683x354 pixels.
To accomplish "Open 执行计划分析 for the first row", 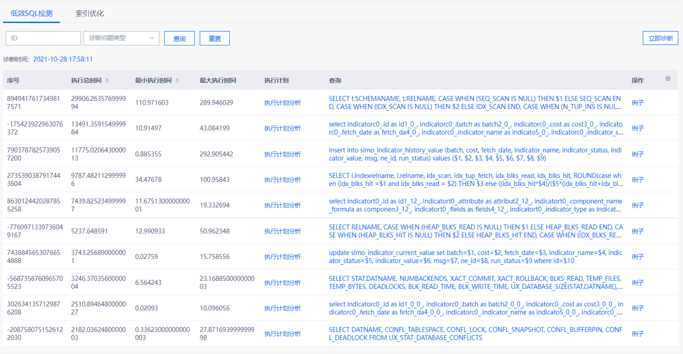I will (282, 103).
